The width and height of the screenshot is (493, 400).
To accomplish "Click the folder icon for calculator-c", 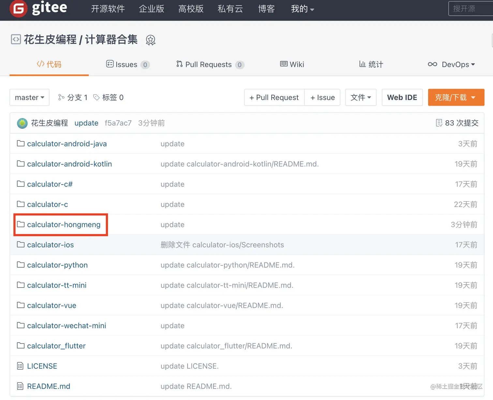I will click(21, 204).
